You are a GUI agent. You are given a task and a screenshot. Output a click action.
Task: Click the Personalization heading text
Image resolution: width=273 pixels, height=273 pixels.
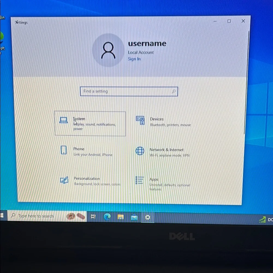pyautogui.click(x=87, y=179)
